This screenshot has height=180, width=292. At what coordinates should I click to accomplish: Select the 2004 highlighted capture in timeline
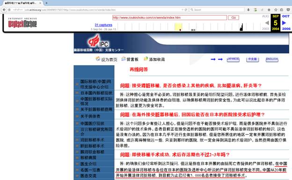(178, 27)
